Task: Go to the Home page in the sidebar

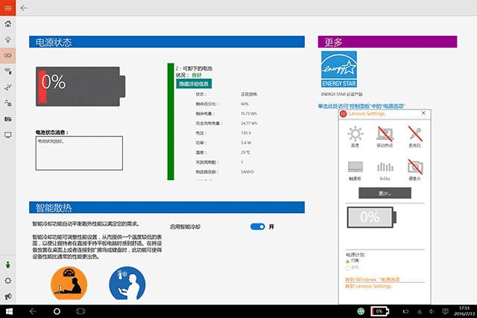Action: (8, 24)
